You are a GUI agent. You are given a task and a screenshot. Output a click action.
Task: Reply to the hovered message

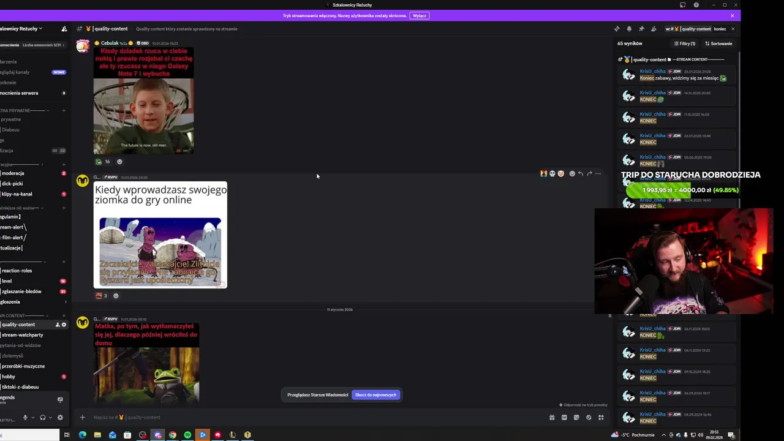click(x=581, y=173)
